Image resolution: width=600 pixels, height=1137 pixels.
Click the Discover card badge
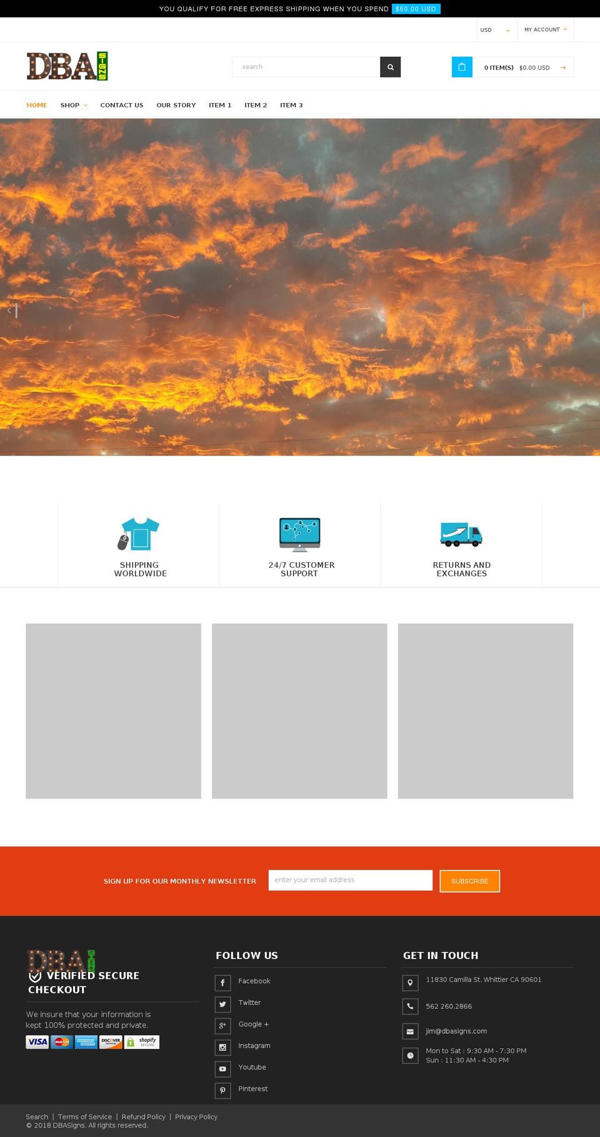pyautogui.click(x=111, y=1042)
